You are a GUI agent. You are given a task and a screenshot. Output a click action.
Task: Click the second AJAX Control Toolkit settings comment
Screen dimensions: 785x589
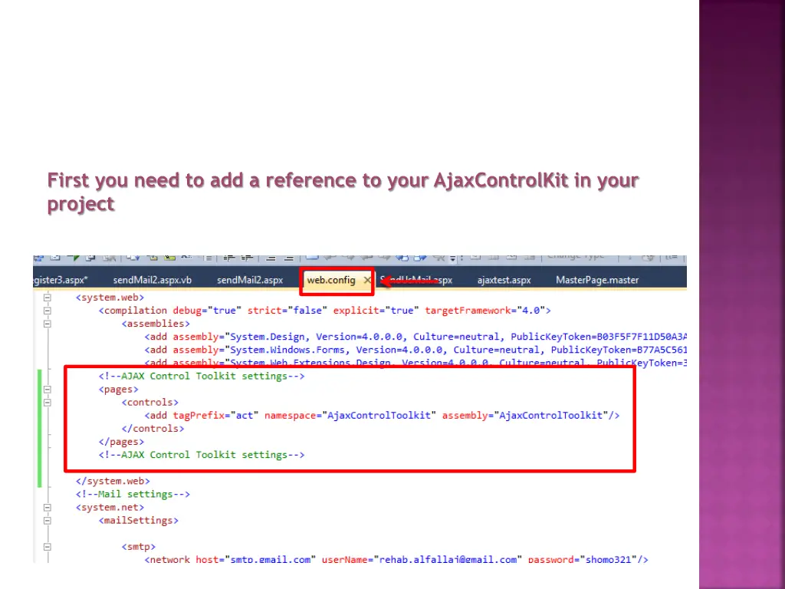coord(202,455)
